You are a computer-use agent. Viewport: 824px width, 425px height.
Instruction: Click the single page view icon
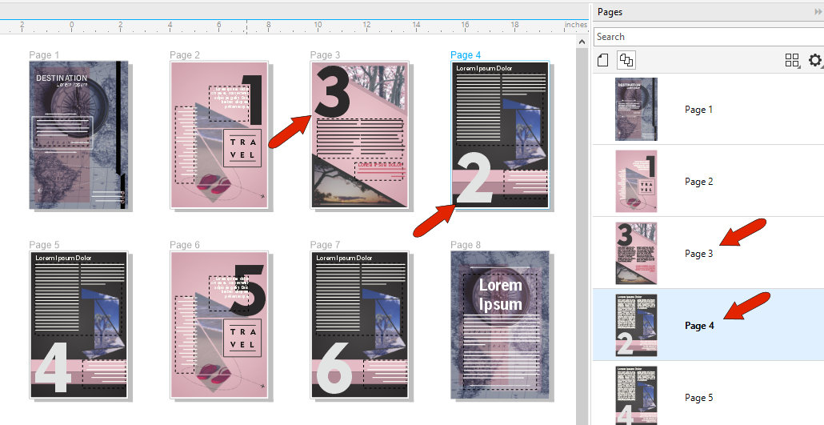(603, 60)
